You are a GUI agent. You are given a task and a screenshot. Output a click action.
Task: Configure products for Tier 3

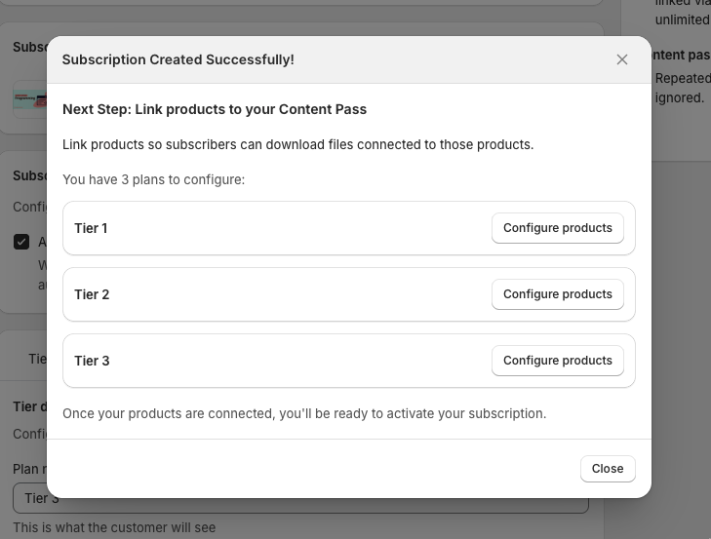coord(557,361)
